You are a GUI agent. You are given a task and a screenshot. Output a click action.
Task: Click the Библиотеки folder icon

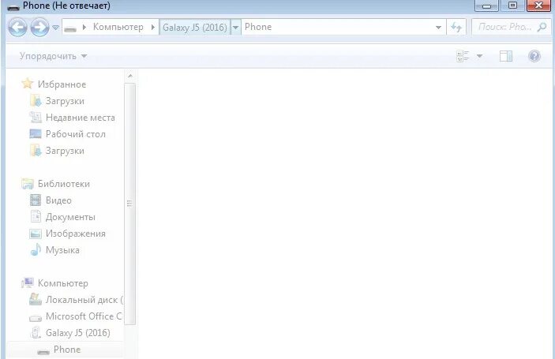pos(28,184)
